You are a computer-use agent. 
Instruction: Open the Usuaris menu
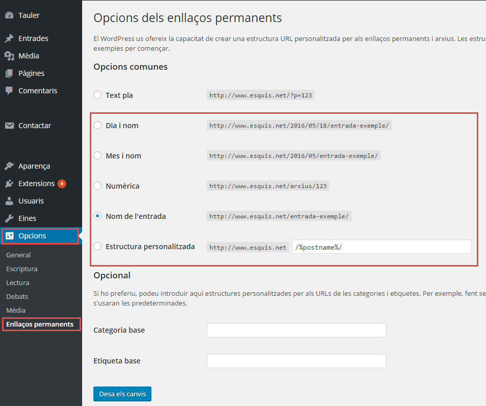(31, 201)
